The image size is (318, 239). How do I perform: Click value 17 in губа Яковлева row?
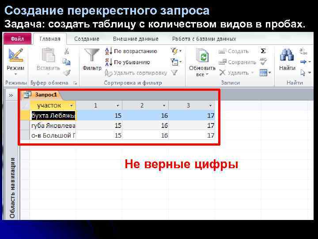click(211, 125)
